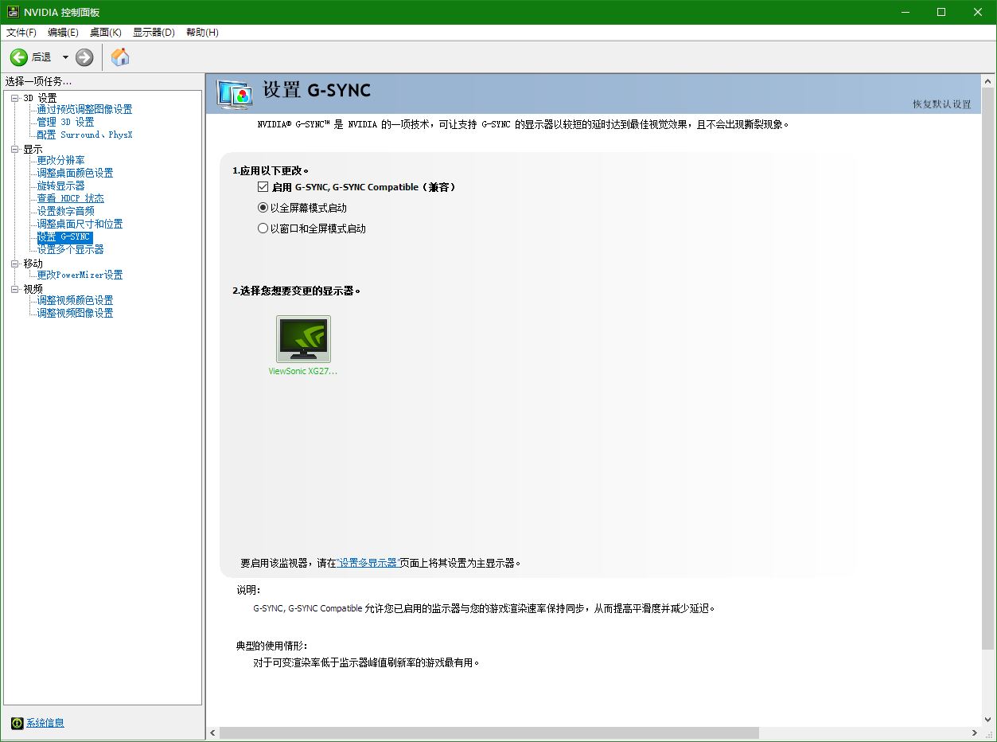Collapse the 3D 设置 tree node
The image size is (997, 742).
pos(14,98)
